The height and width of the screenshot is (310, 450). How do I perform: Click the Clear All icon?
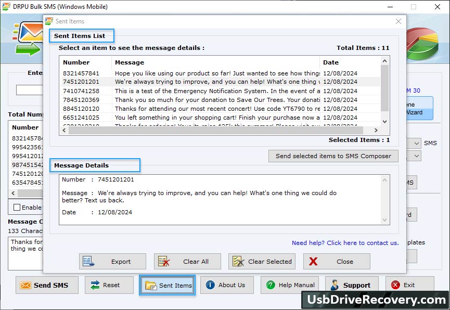coord(164,262)
